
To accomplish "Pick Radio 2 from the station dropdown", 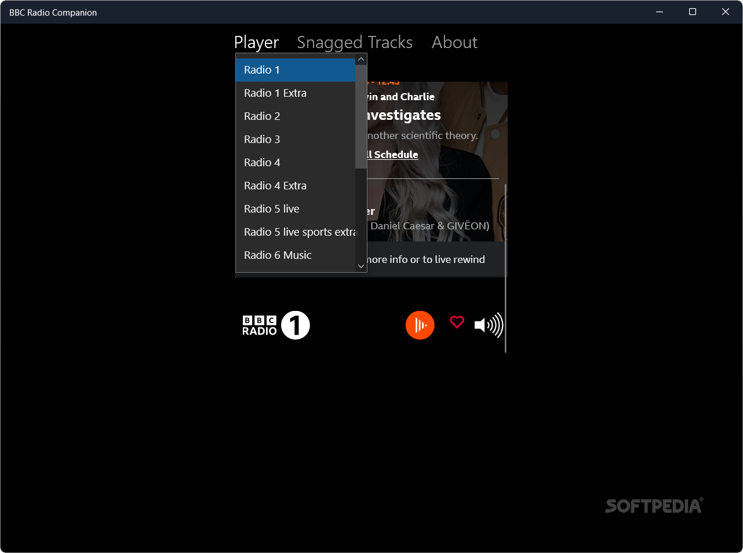I will click(296, 116).
